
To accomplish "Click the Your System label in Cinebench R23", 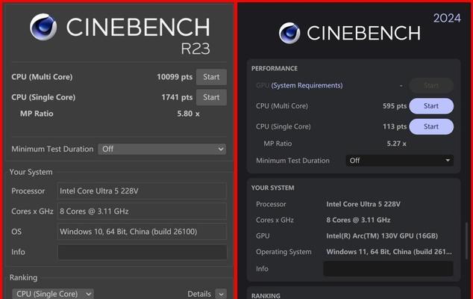I will point(31,172).
